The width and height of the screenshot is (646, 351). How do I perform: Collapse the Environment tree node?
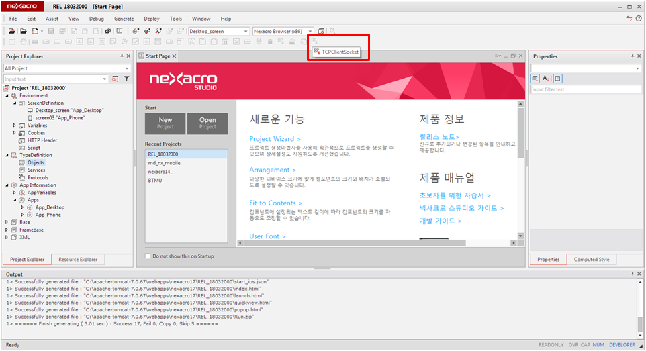(x=6, y=95)
